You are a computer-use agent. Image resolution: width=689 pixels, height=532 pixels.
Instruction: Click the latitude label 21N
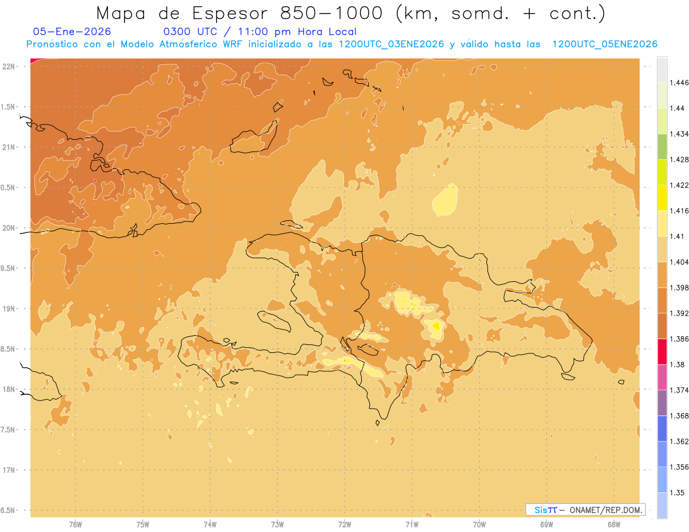point(10,147)
